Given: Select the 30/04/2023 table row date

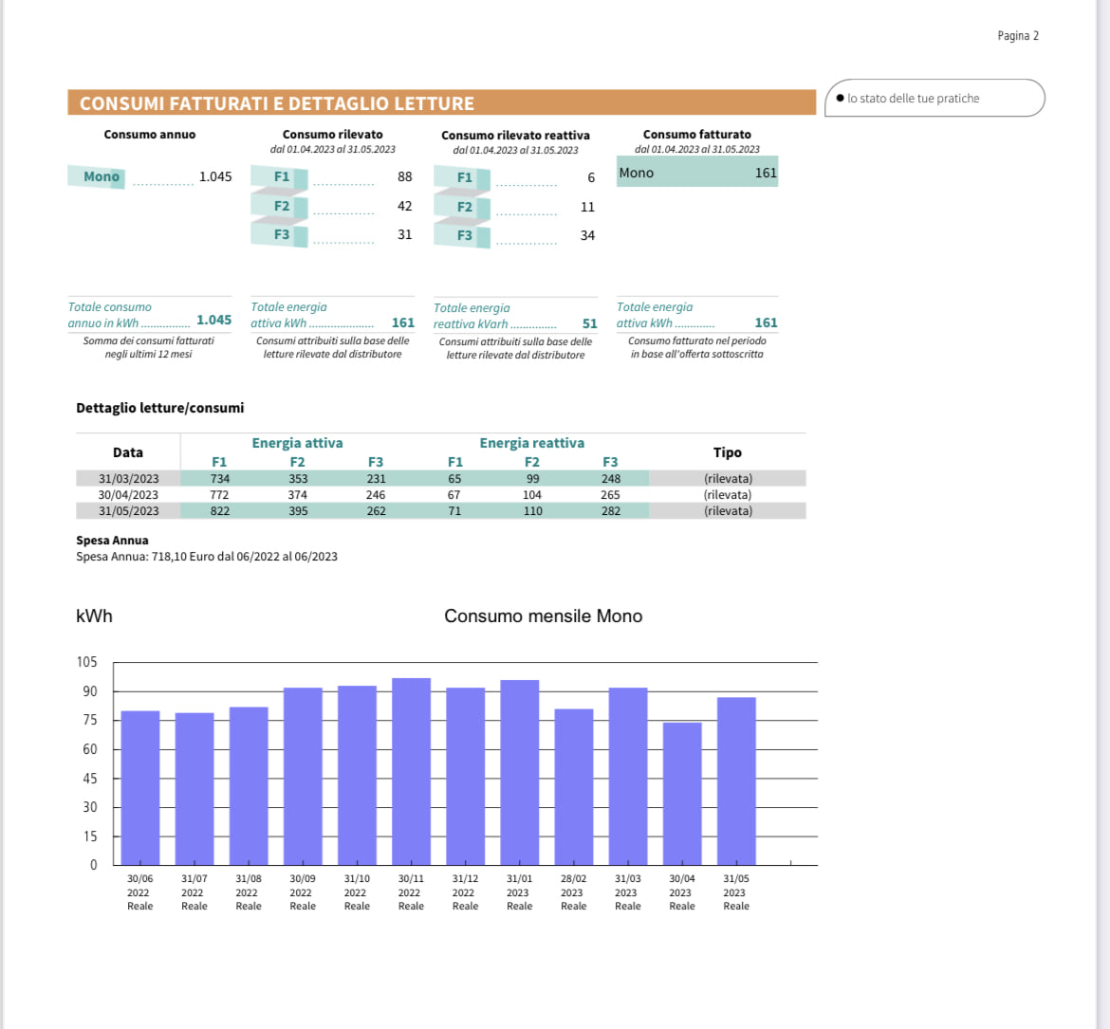Looking at the screenshot, I should [x=128, y=495].
